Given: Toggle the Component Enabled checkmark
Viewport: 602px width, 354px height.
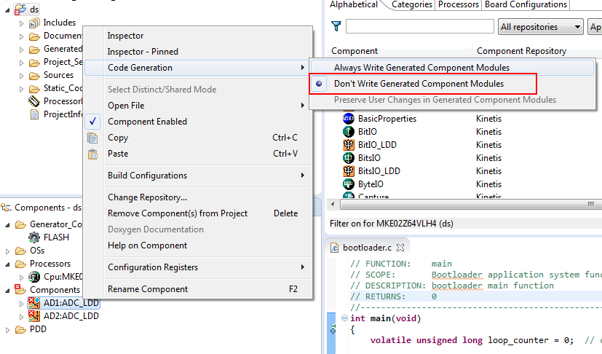Looking at the screenshot, I should pos(92,122).
